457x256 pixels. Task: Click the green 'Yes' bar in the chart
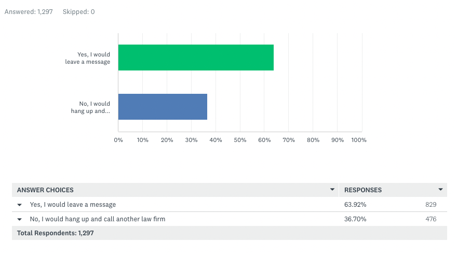[196, 58]
